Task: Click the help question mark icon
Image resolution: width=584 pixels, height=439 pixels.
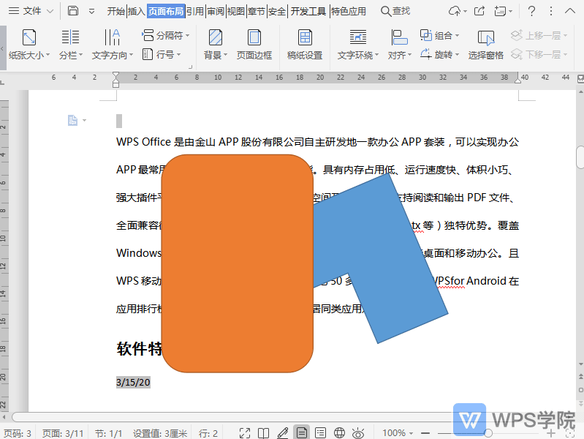Action: [531, 11]
